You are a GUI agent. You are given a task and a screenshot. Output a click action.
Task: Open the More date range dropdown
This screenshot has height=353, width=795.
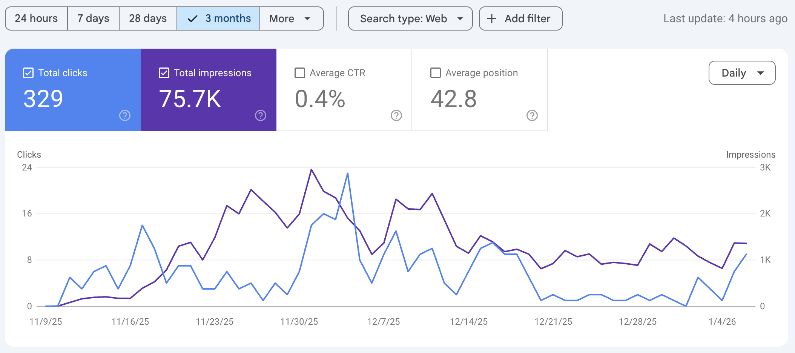point(292,18)
